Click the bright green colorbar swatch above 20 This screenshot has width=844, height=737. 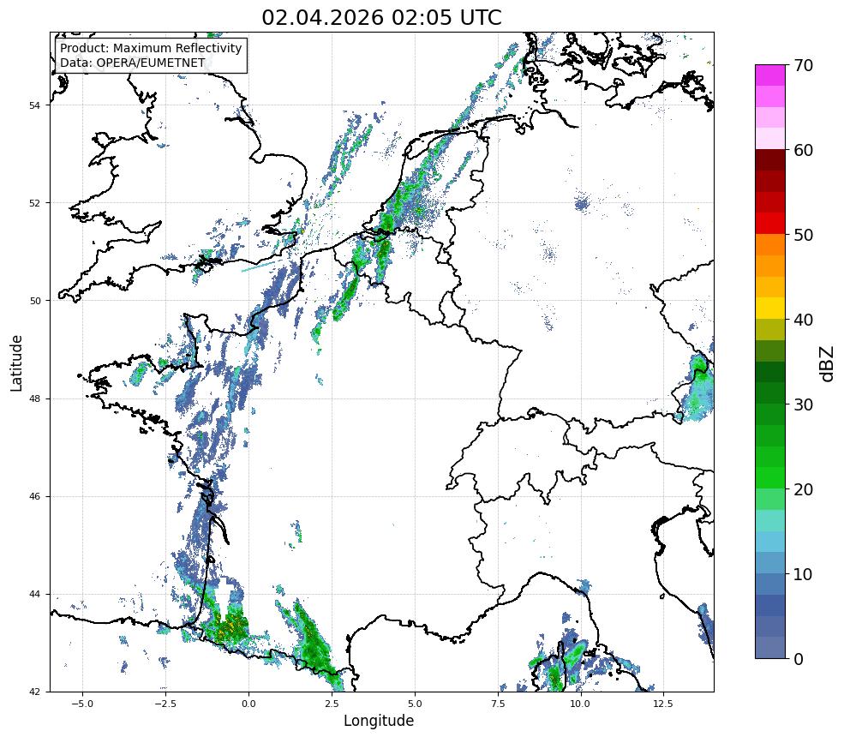(770, 478)
